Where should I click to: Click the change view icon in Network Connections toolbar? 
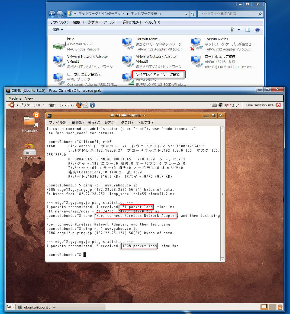[233, 30]
